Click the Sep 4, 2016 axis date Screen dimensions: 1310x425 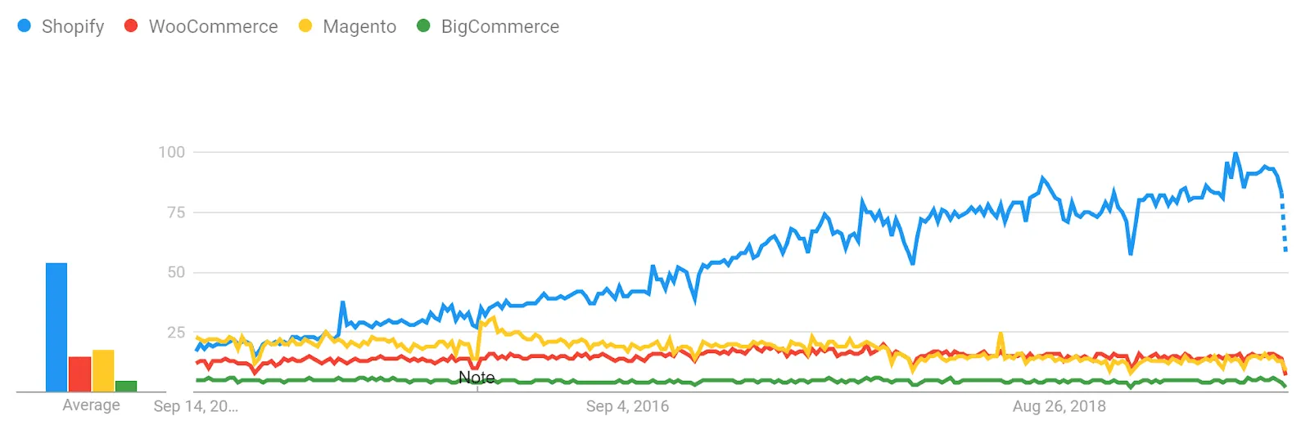pyautogui.click(x=627, y=406)
